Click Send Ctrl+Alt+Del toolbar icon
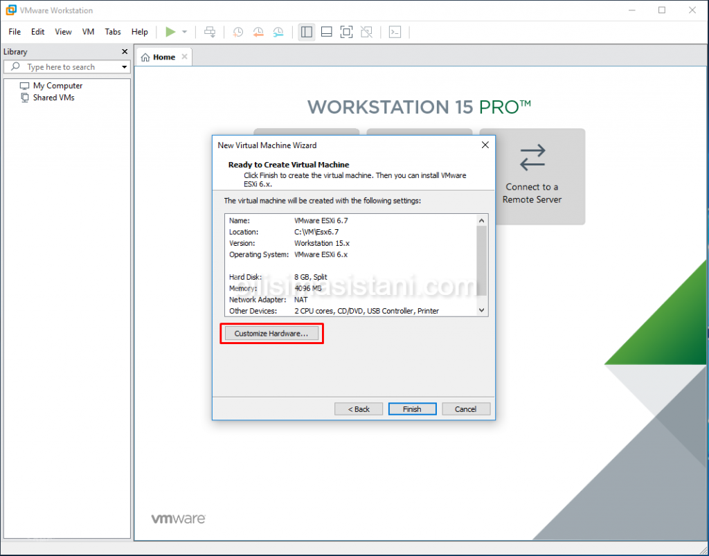This screenshot has height=556, width=709. pyautogui.click(x=210, y=32)
